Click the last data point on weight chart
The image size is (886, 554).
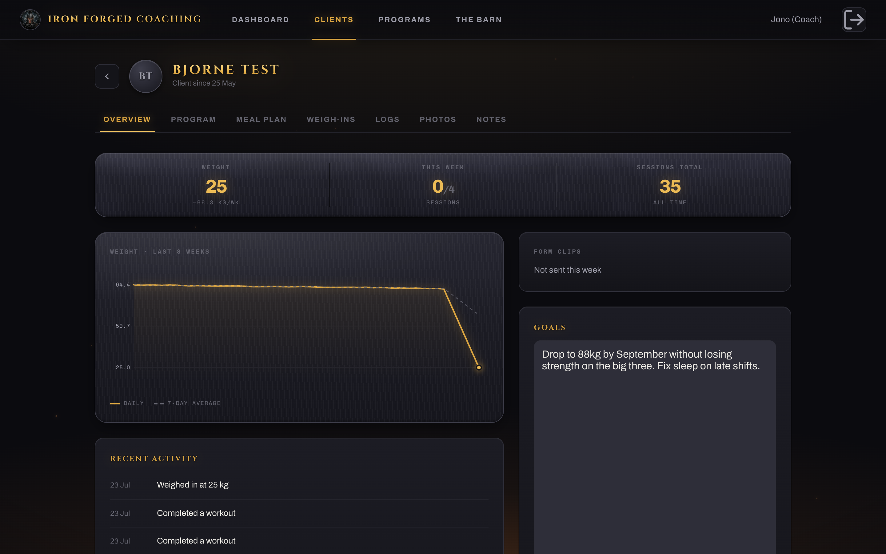478,367
